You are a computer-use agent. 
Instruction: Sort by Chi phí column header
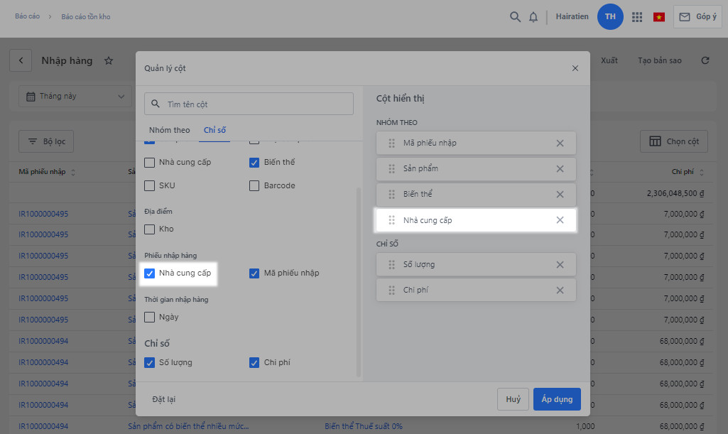click(x=688, y=172)
